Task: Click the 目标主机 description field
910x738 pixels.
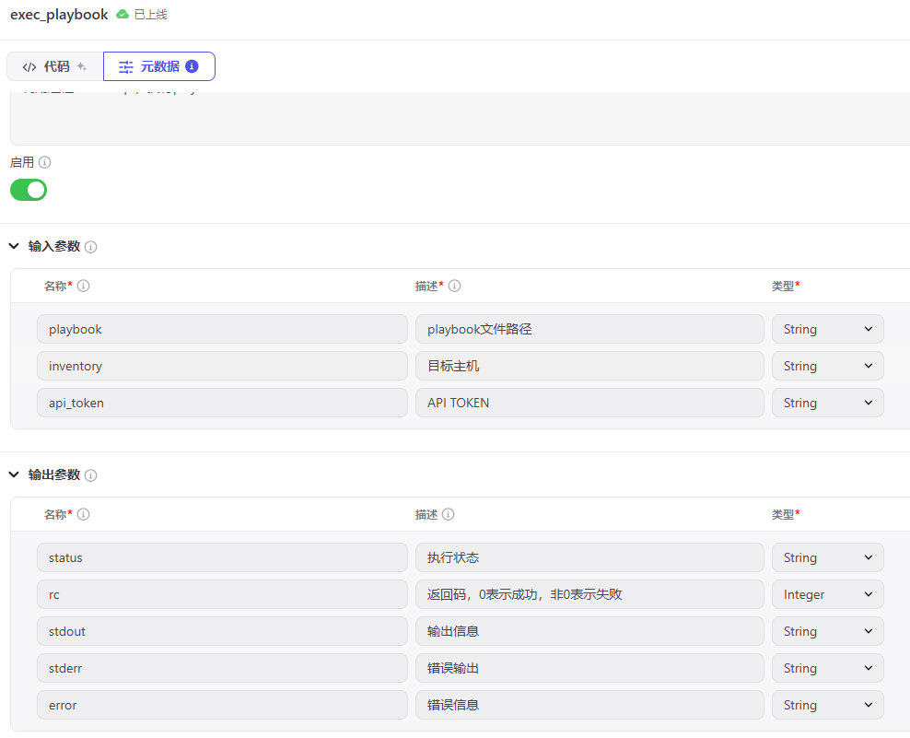Action: click(589, 366)
